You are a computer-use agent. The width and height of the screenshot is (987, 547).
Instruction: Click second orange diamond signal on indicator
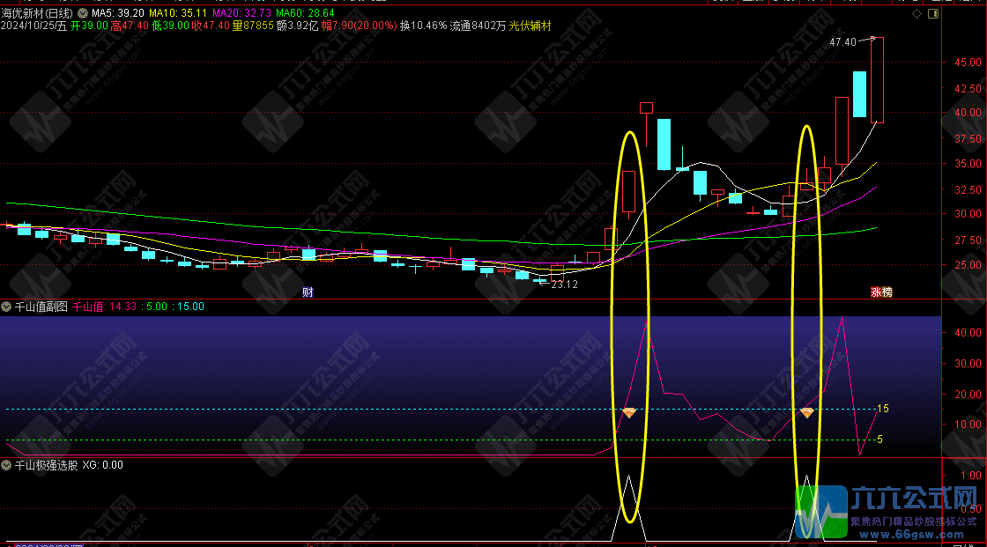(x=807, y=413)
